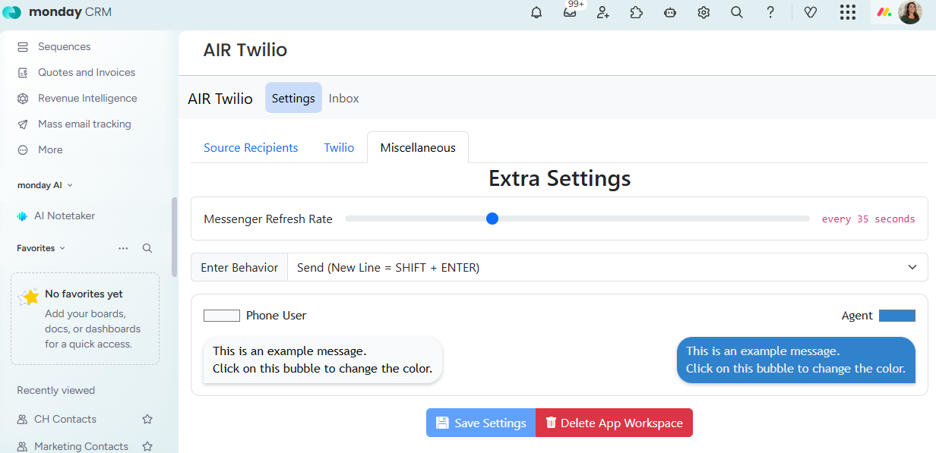Search within Favorites magnifier icon
Image resolution: width=936 pixels, height=453 pixels.
(x=147, y=248)
